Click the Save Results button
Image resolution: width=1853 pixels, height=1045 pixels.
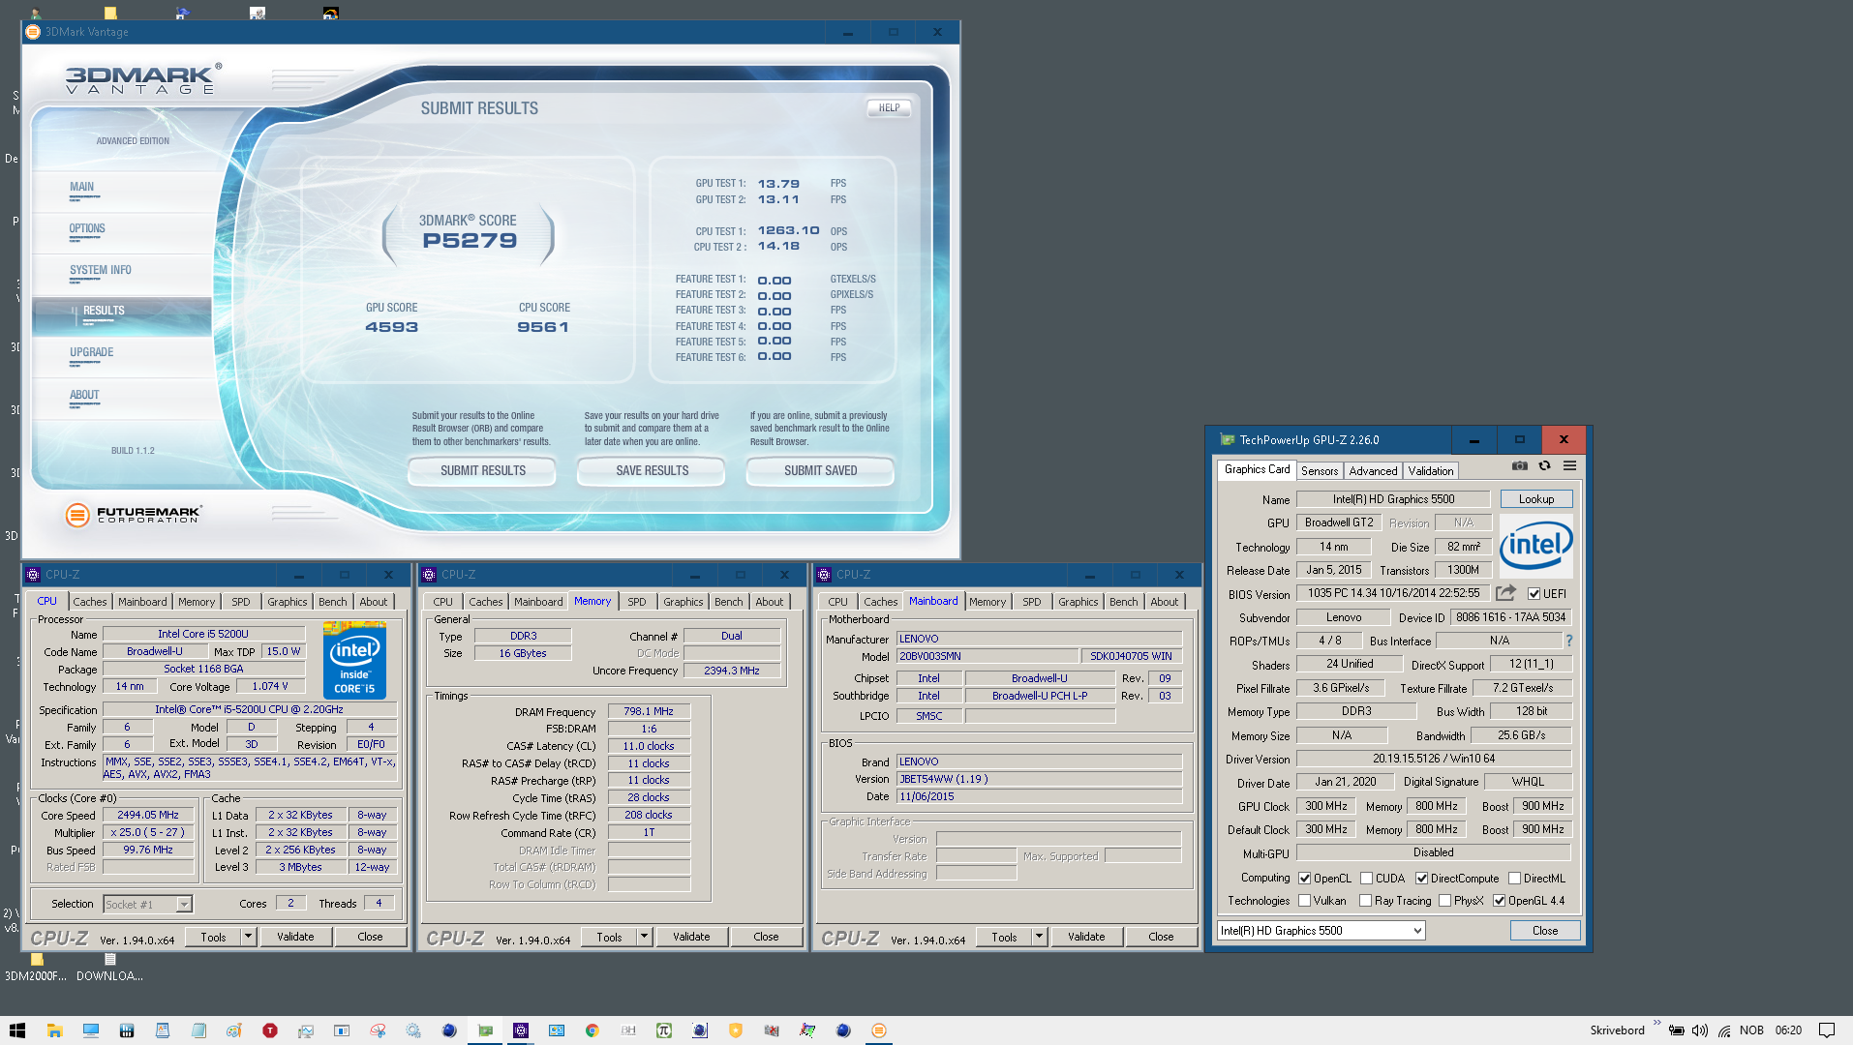point(652,471)
